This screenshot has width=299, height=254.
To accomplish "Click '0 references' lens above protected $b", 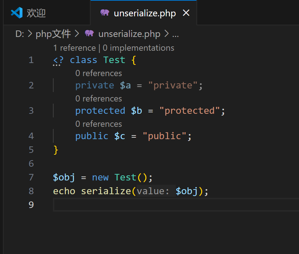I will tap(99, 99).
